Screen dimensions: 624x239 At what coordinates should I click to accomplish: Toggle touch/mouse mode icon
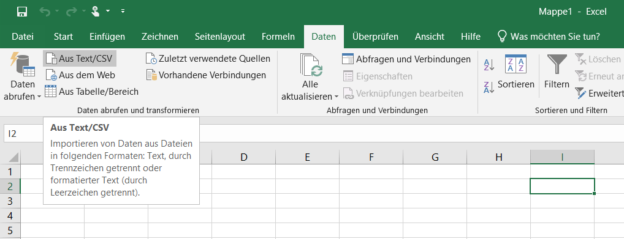96,12
